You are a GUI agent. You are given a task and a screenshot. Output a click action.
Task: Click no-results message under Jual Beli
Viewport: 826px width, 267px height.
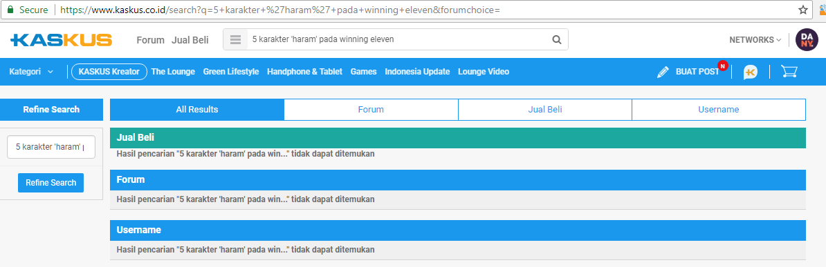pos(246,154)
